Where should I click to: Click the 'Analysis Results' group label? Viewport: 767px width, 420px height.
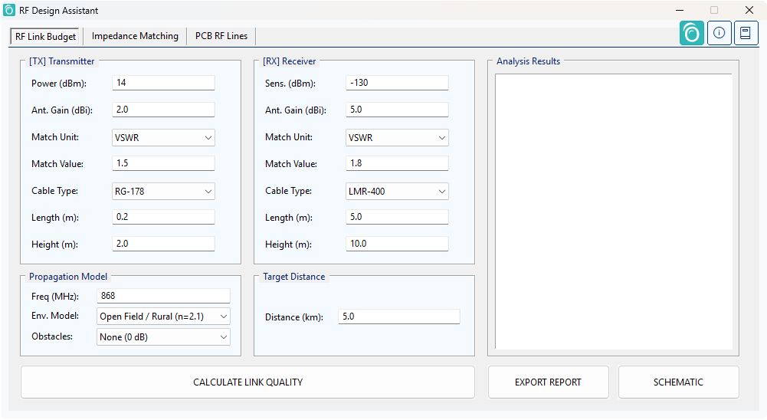click(x=528, y=61)
